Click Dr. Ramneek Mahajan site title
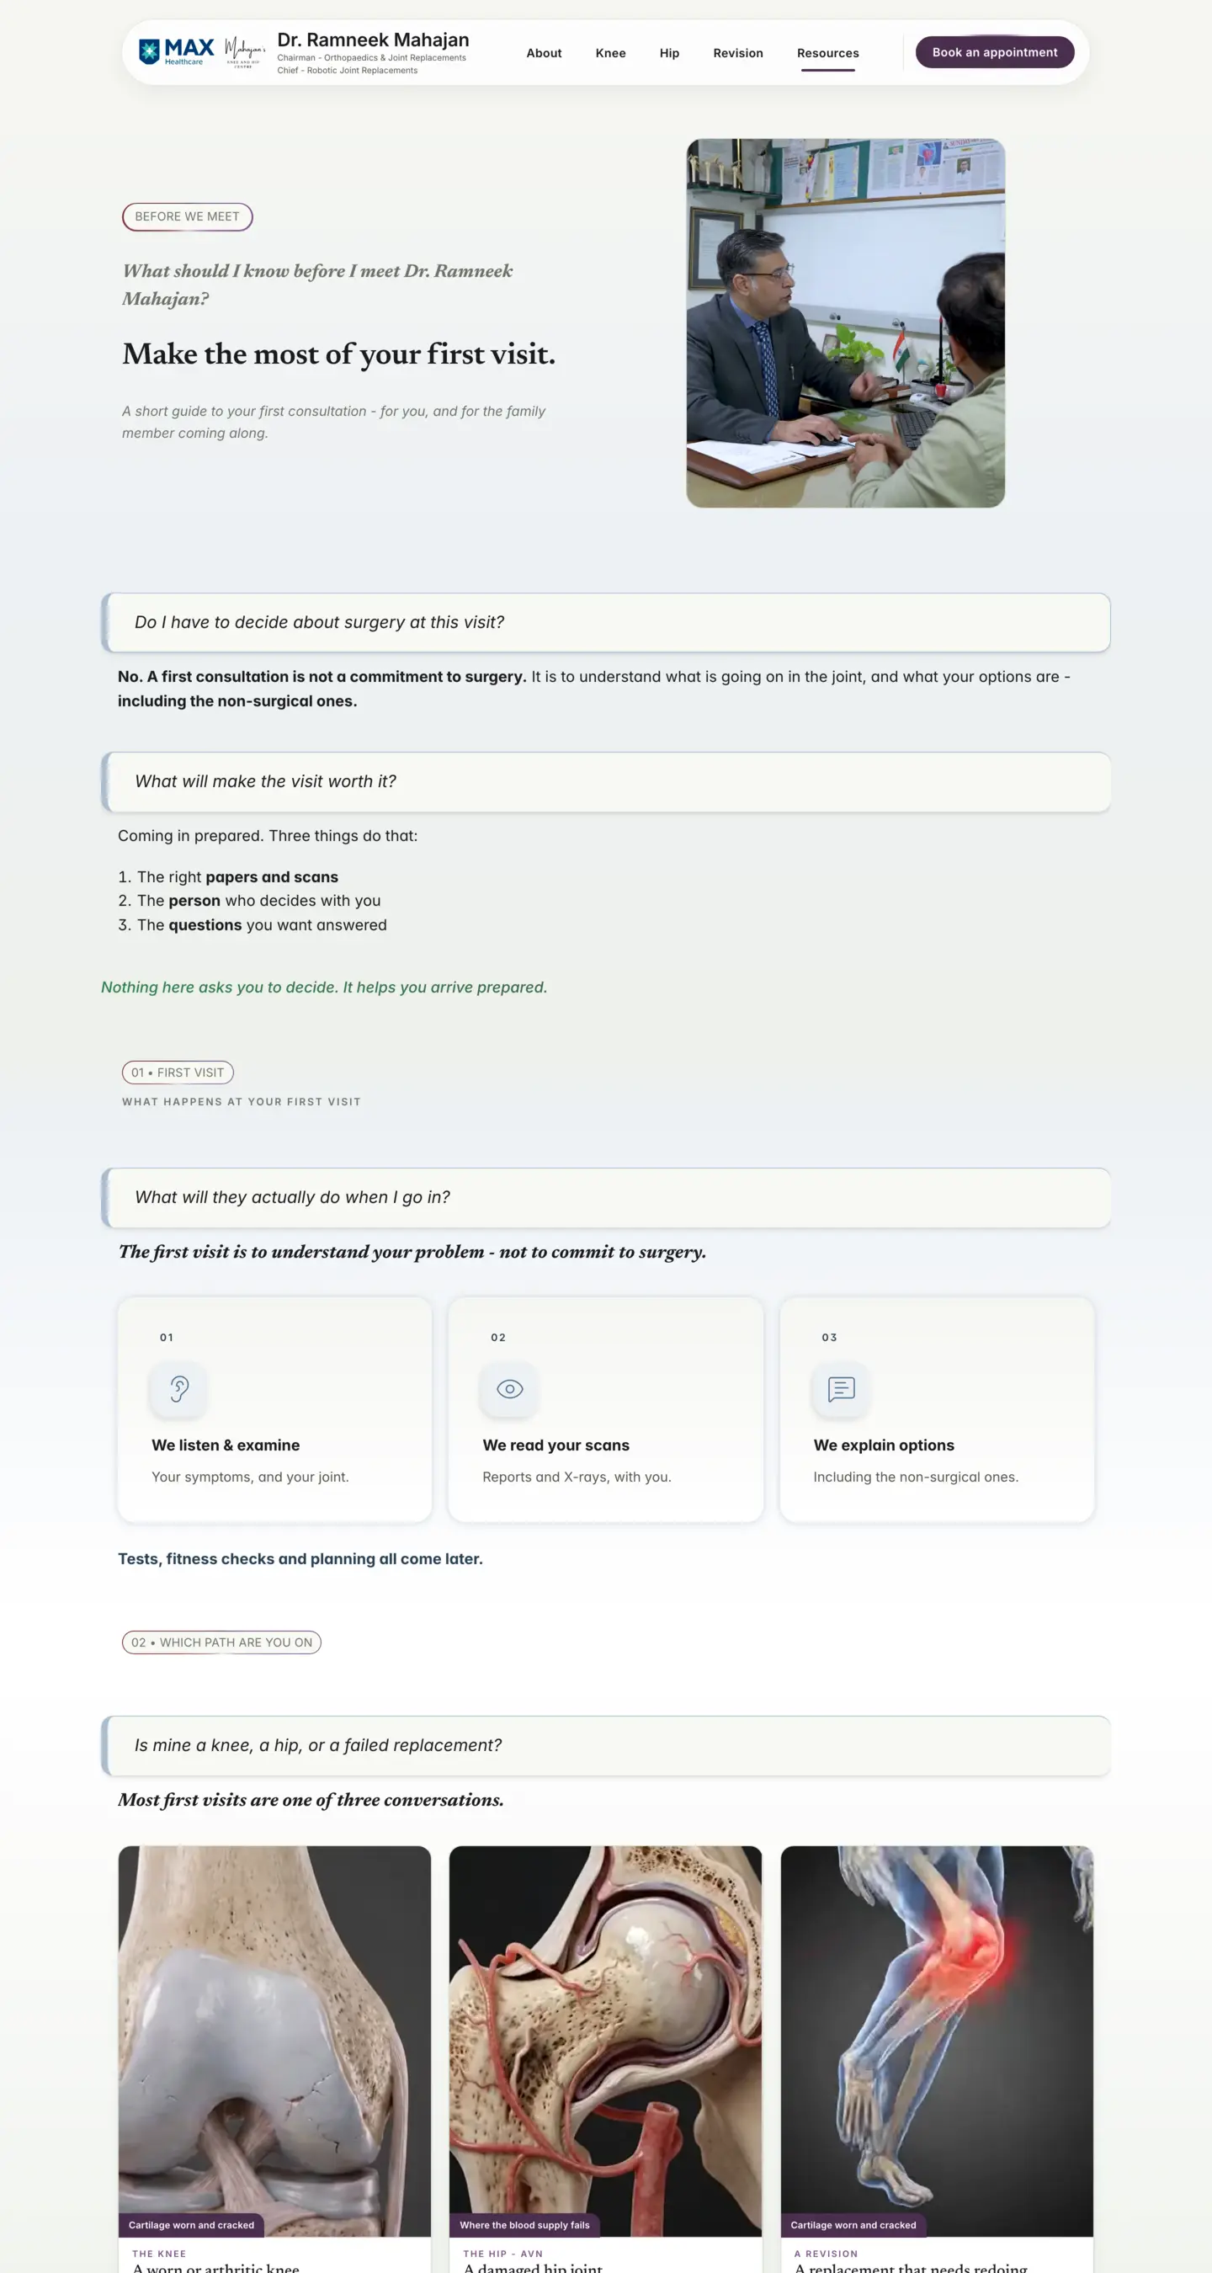Image resolution: width=1212 pixels, height=2273 pixels. click(373, 40)
